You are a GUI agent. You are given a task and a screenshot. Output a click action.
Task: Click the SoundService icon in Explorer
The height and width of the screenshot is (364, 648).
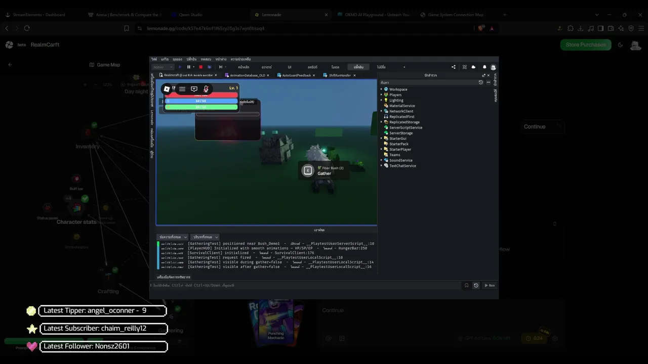pyautogui.click(x=386, y=160)
